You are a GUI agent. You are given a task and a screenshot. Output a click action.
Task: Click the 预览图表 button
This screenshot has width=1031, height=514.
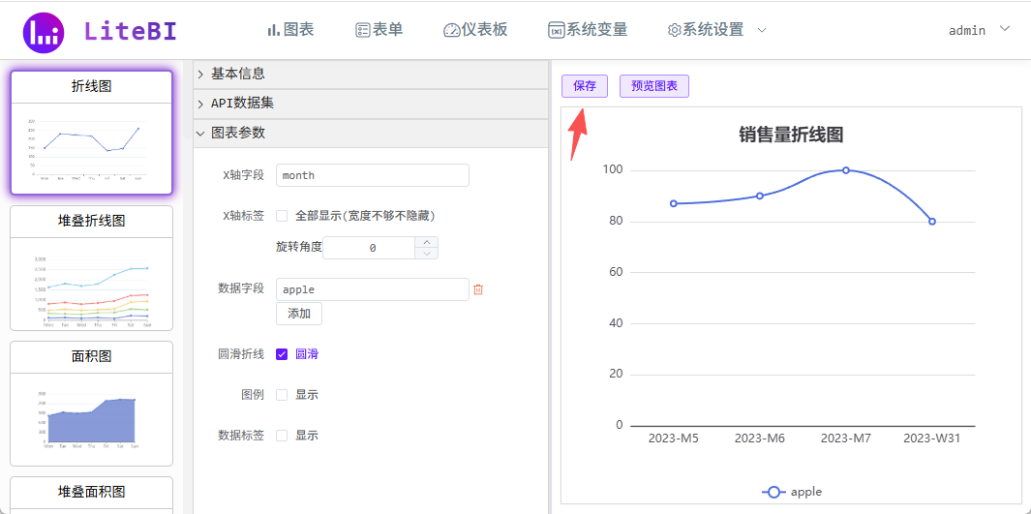click(653, 86)
